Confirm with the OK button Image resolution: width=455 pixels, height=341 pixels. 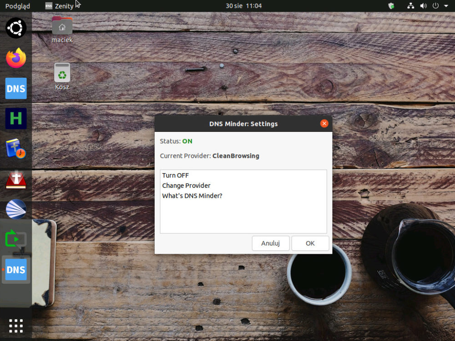point(310,243)
